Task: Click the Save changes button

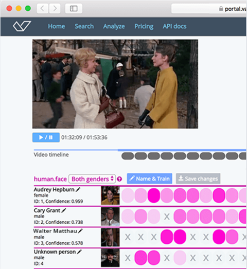Action: point(198,178)
